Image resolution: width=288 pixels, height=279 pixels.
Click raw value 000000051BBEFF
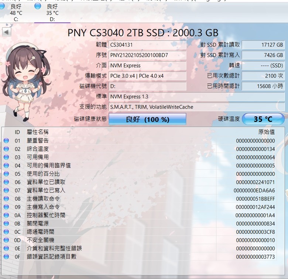click(256, 199)
